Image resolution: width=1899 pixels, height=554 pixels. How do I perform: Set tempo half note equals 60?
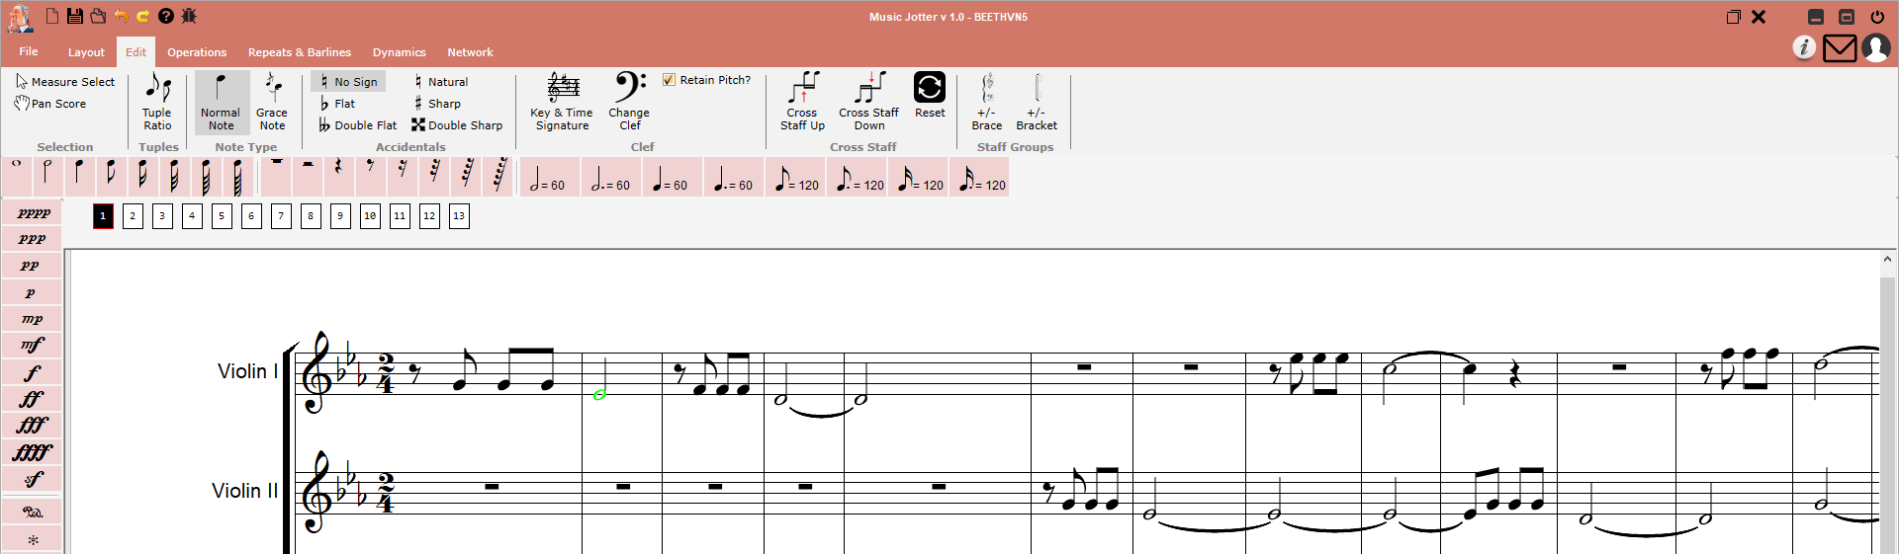[550, 178]
